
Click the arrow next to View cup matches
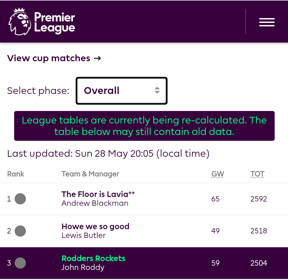(x=97, y=59)
